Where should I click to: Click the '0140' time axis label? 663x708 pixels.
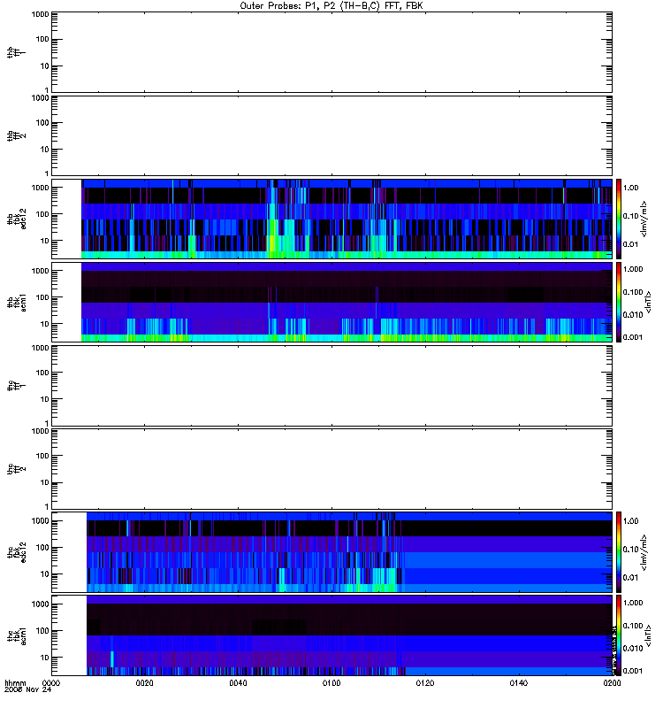click(519, 683)
